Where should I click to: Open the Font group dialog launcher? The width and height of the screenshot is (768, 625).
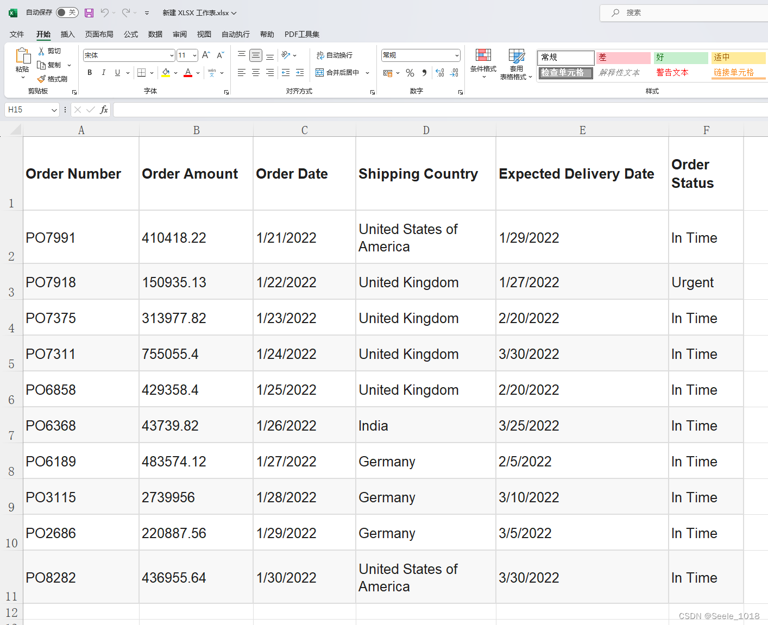pos(226,92)
